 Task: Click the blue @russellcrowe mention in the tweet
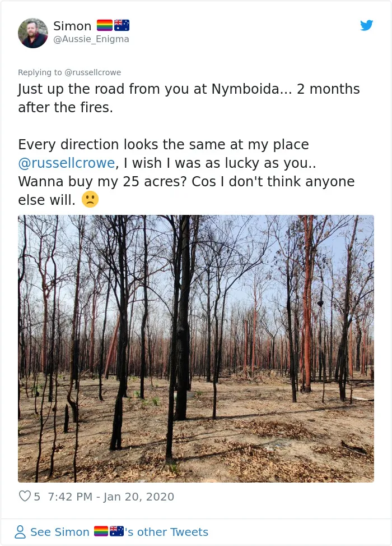pyautogui.click(x=67, y=163)
